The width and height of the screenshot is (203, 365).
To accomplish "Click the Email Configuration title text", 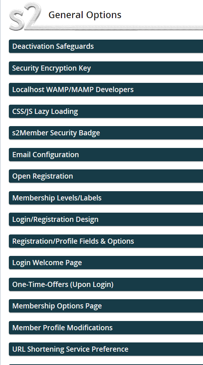I will pyautogui.click(x=45, y=155).
